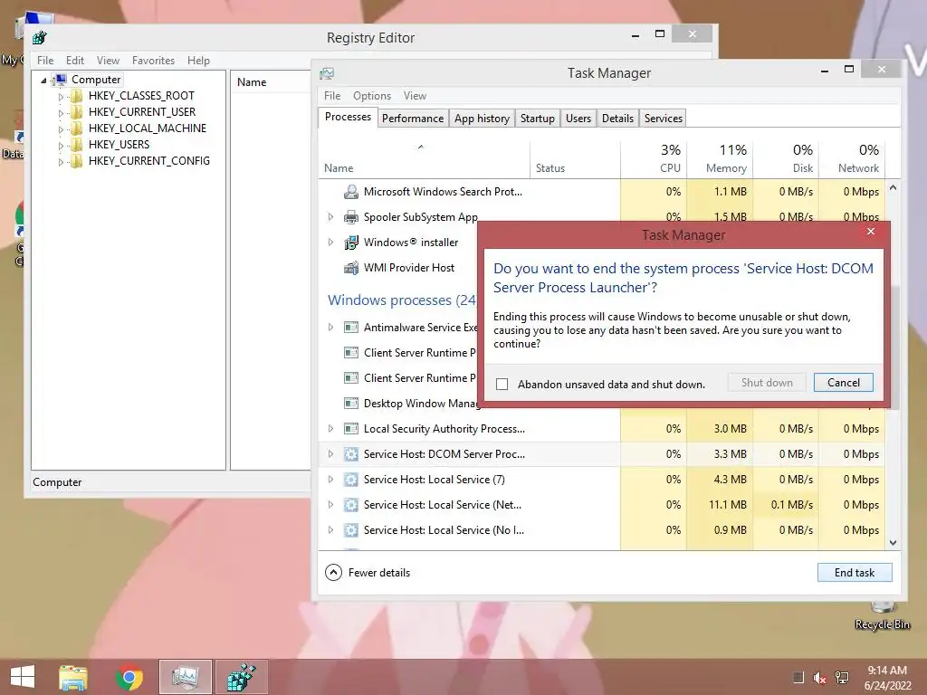Click the Disk column header
Viewport: 927px width, 695px height.
[786, 159]
